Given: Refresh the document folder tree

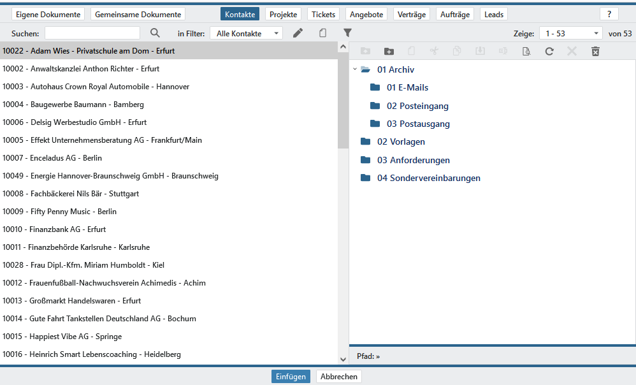Looking at the screenshot, I should pos(549,52).
